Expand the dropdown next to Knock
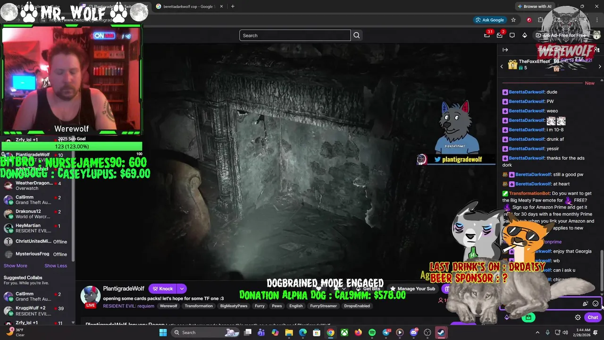This screenshot has width=604, height=340. (x=182, y=289)
